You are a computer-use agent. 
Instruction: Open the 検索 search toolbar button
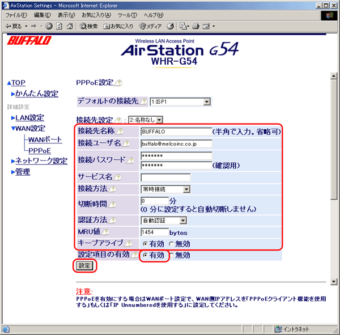pos(89,26)
